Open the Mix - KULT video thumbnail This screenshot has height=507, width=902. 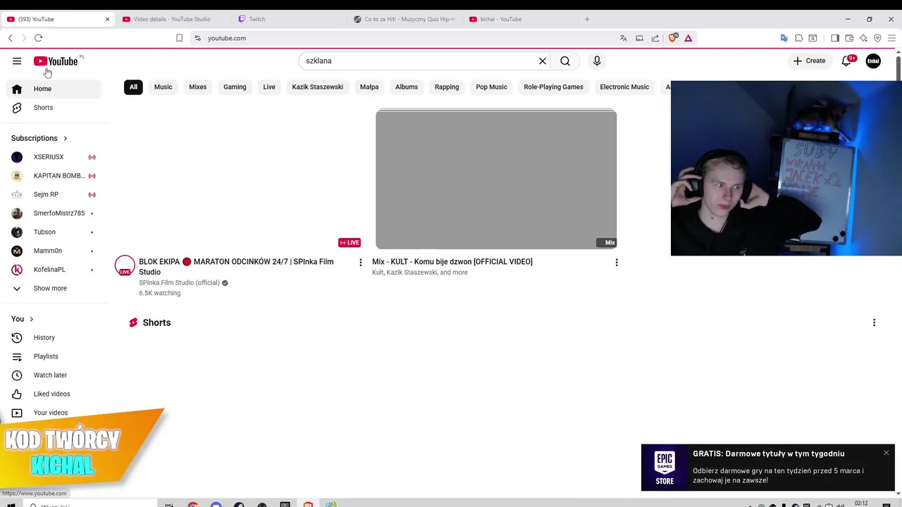[496, 179]
